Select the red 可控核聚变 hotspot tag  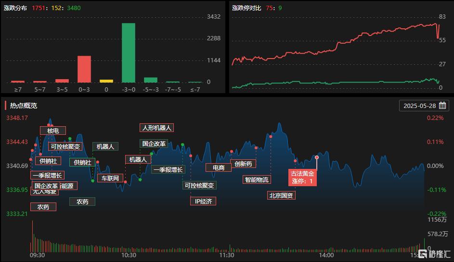[x=65, y=146]
